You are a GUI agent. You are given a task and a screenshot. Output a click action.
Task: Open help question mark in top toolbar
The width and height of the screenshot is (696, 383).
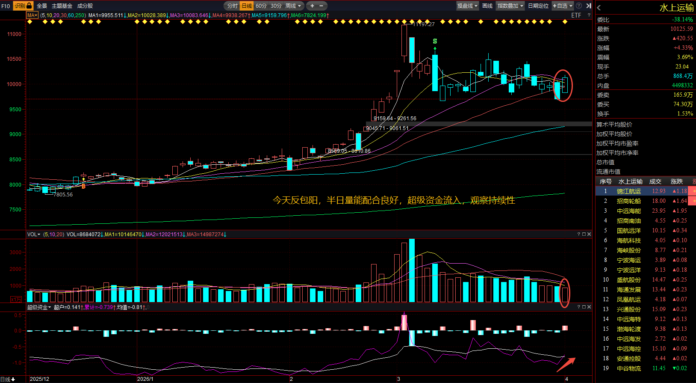[579, 6]
